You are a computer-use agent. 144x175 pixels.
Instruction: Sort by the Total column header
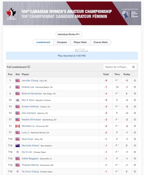coord(106,74)
